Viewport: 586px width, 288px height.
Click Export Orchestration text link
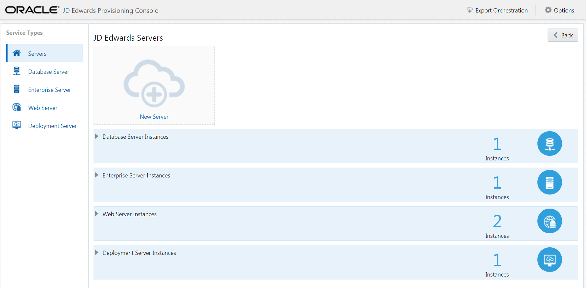(502, 10)
